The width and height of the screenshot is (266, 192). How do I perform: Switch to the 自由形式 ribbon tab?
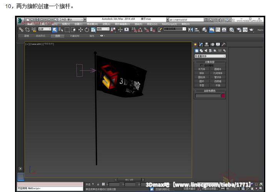pos(40,36)
